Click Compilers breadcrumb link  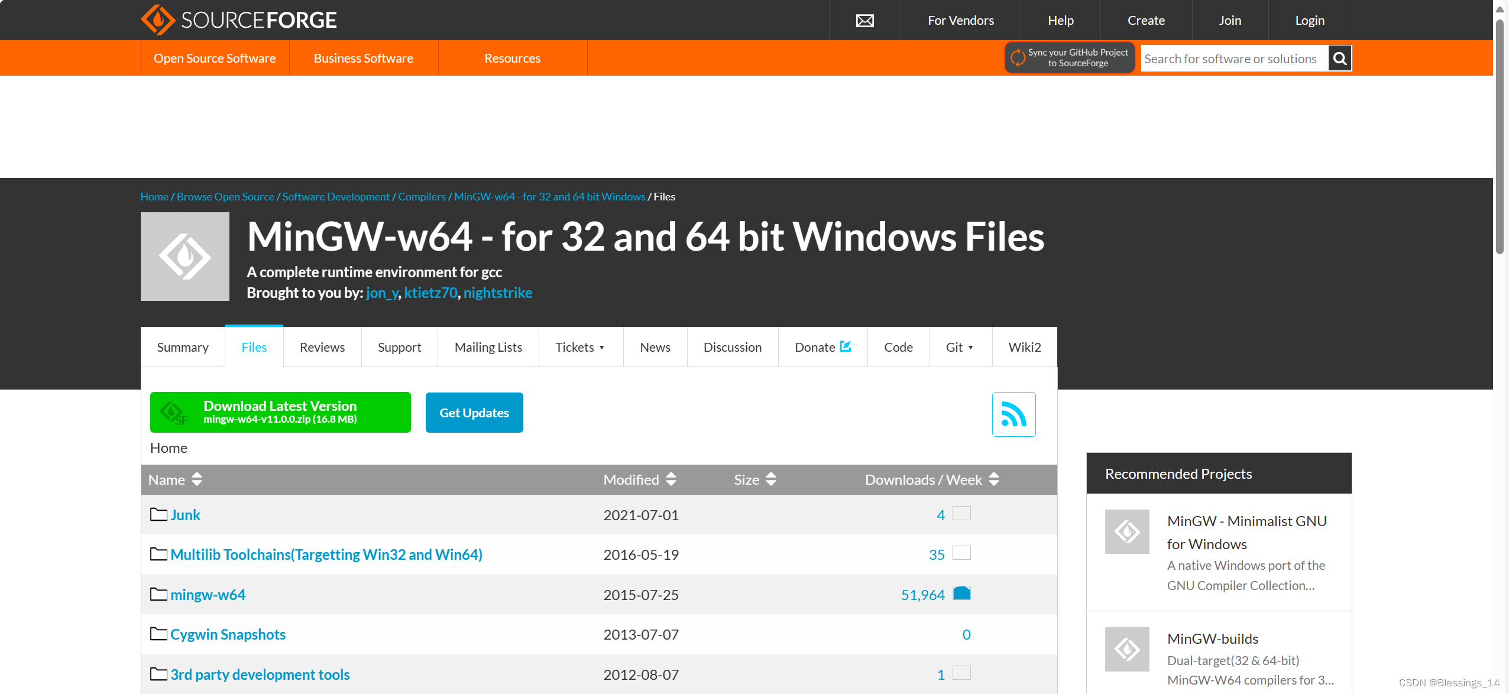point(422,196)
